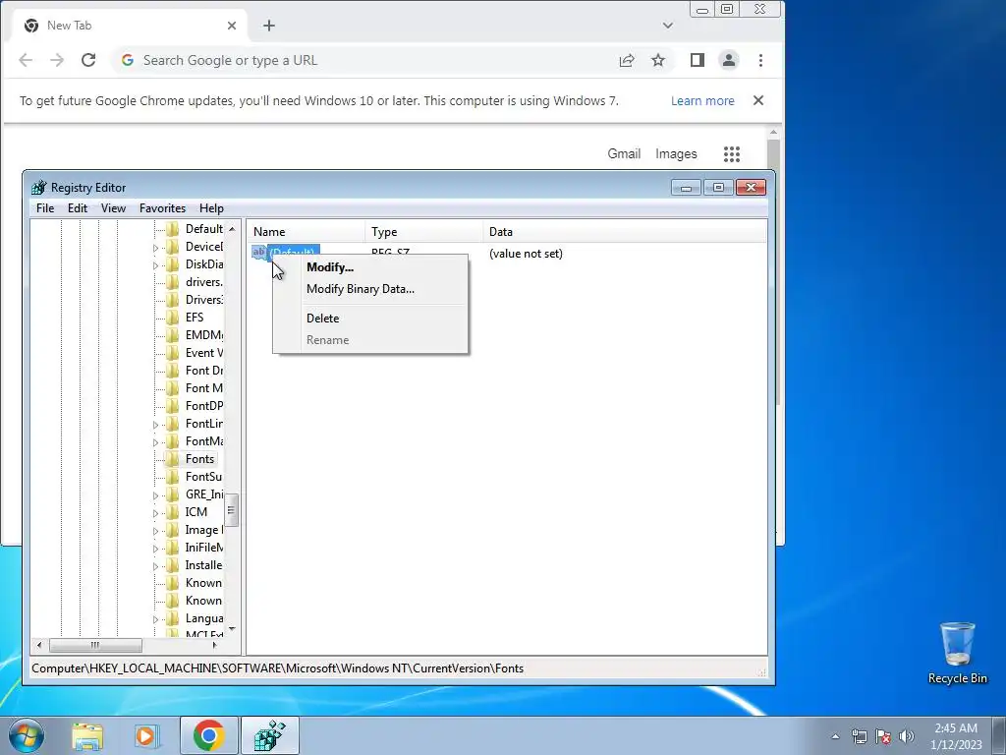Click the (value not set) data cell
This screenshot has height=755, width=1006.
point(526,254)
